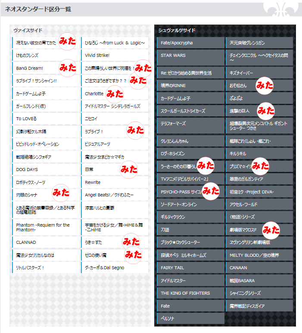302x333 pixels.
Task: Open スクールガールストライカーズ link
Action: (191, 111)
